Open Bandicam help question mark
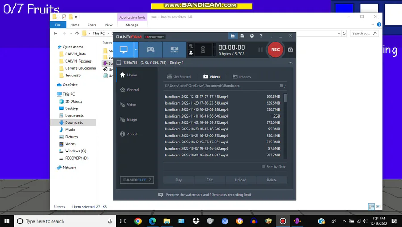Image resolution: width=402 pixels, height=227 pixels. pos(261,36)
